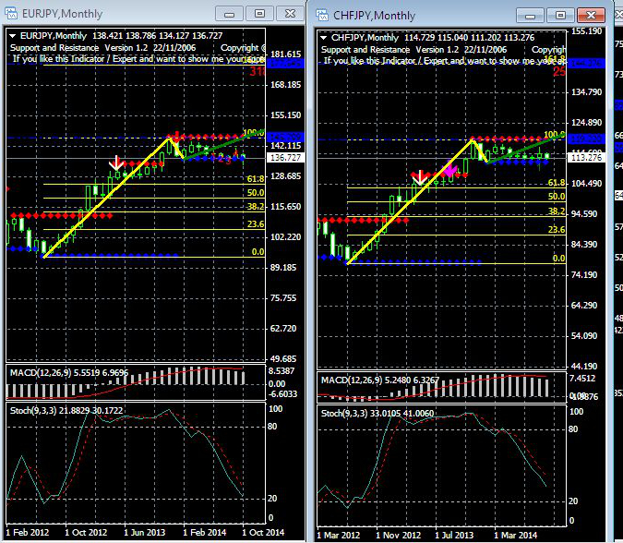Minimize the EURJPY Monthly window
Screen dimensions: 623x543
229,14
